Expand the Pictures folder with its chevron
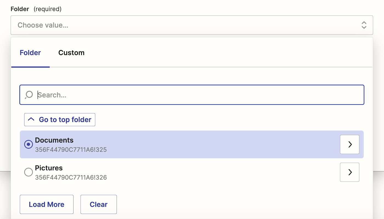 (349, 172)
